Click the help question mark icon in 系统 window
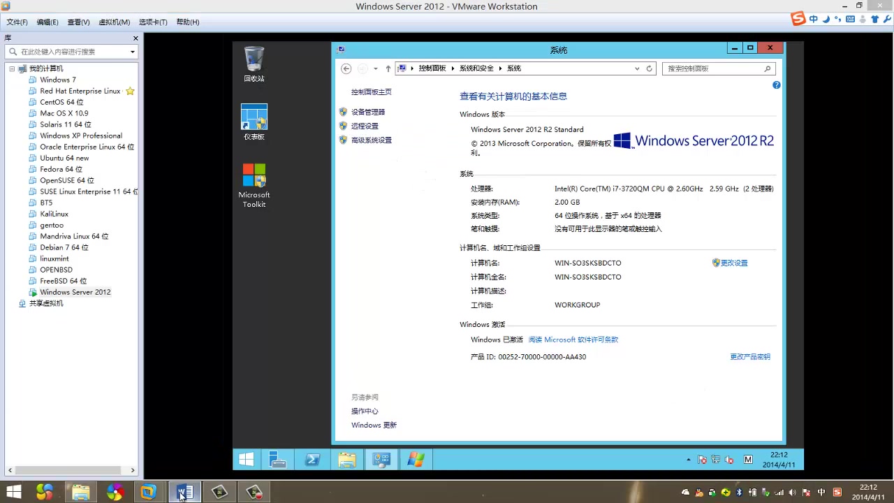 pyautogui.click(x=776, y=85)
